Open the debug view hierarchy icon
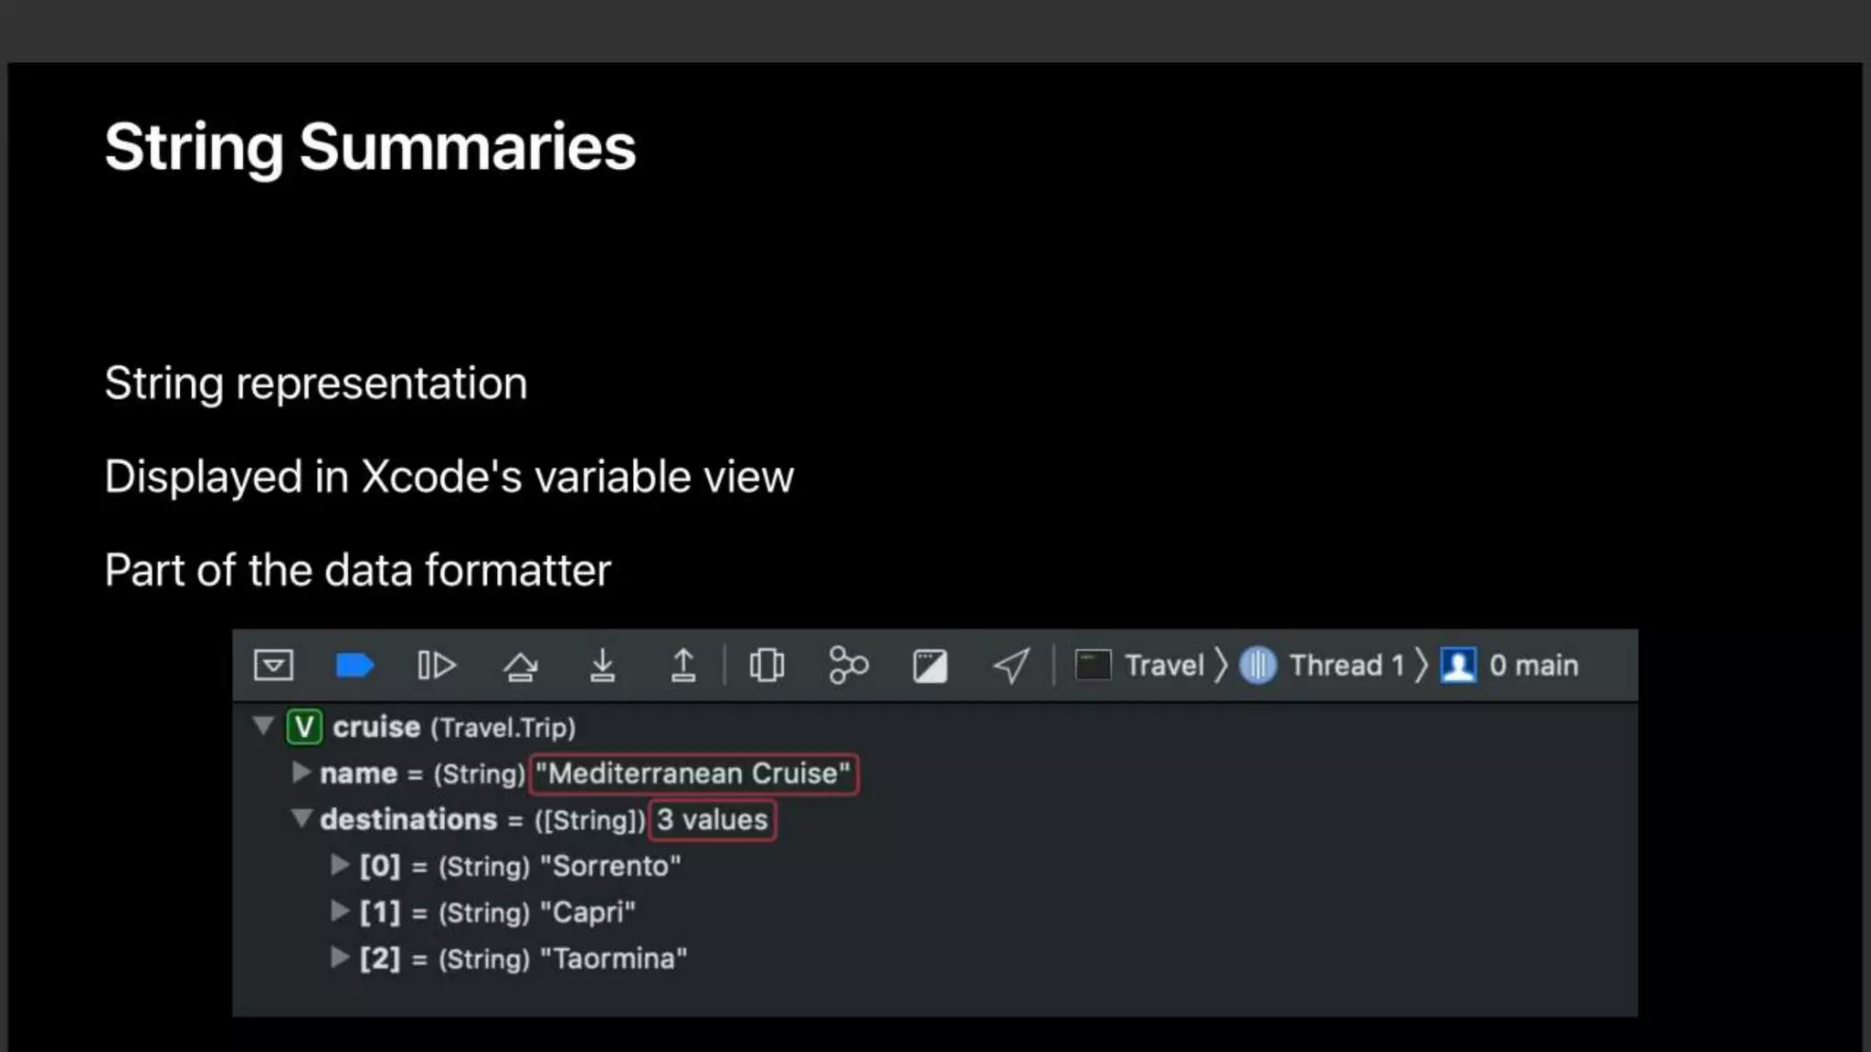 [x=766, y=665]
